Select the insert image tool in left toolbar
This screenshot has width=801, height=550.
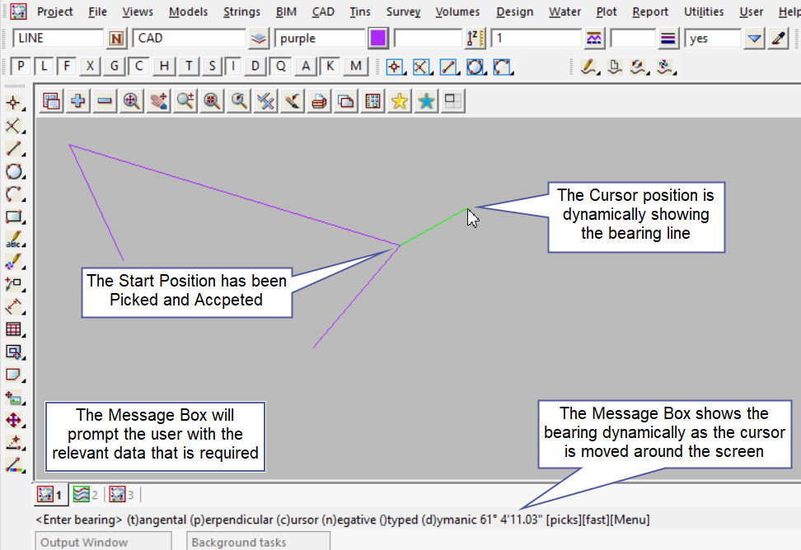pos(13,398)
